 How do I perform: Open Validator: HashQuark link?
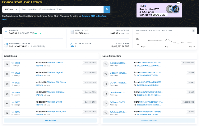pyautogui.click(x=57, y=112)
